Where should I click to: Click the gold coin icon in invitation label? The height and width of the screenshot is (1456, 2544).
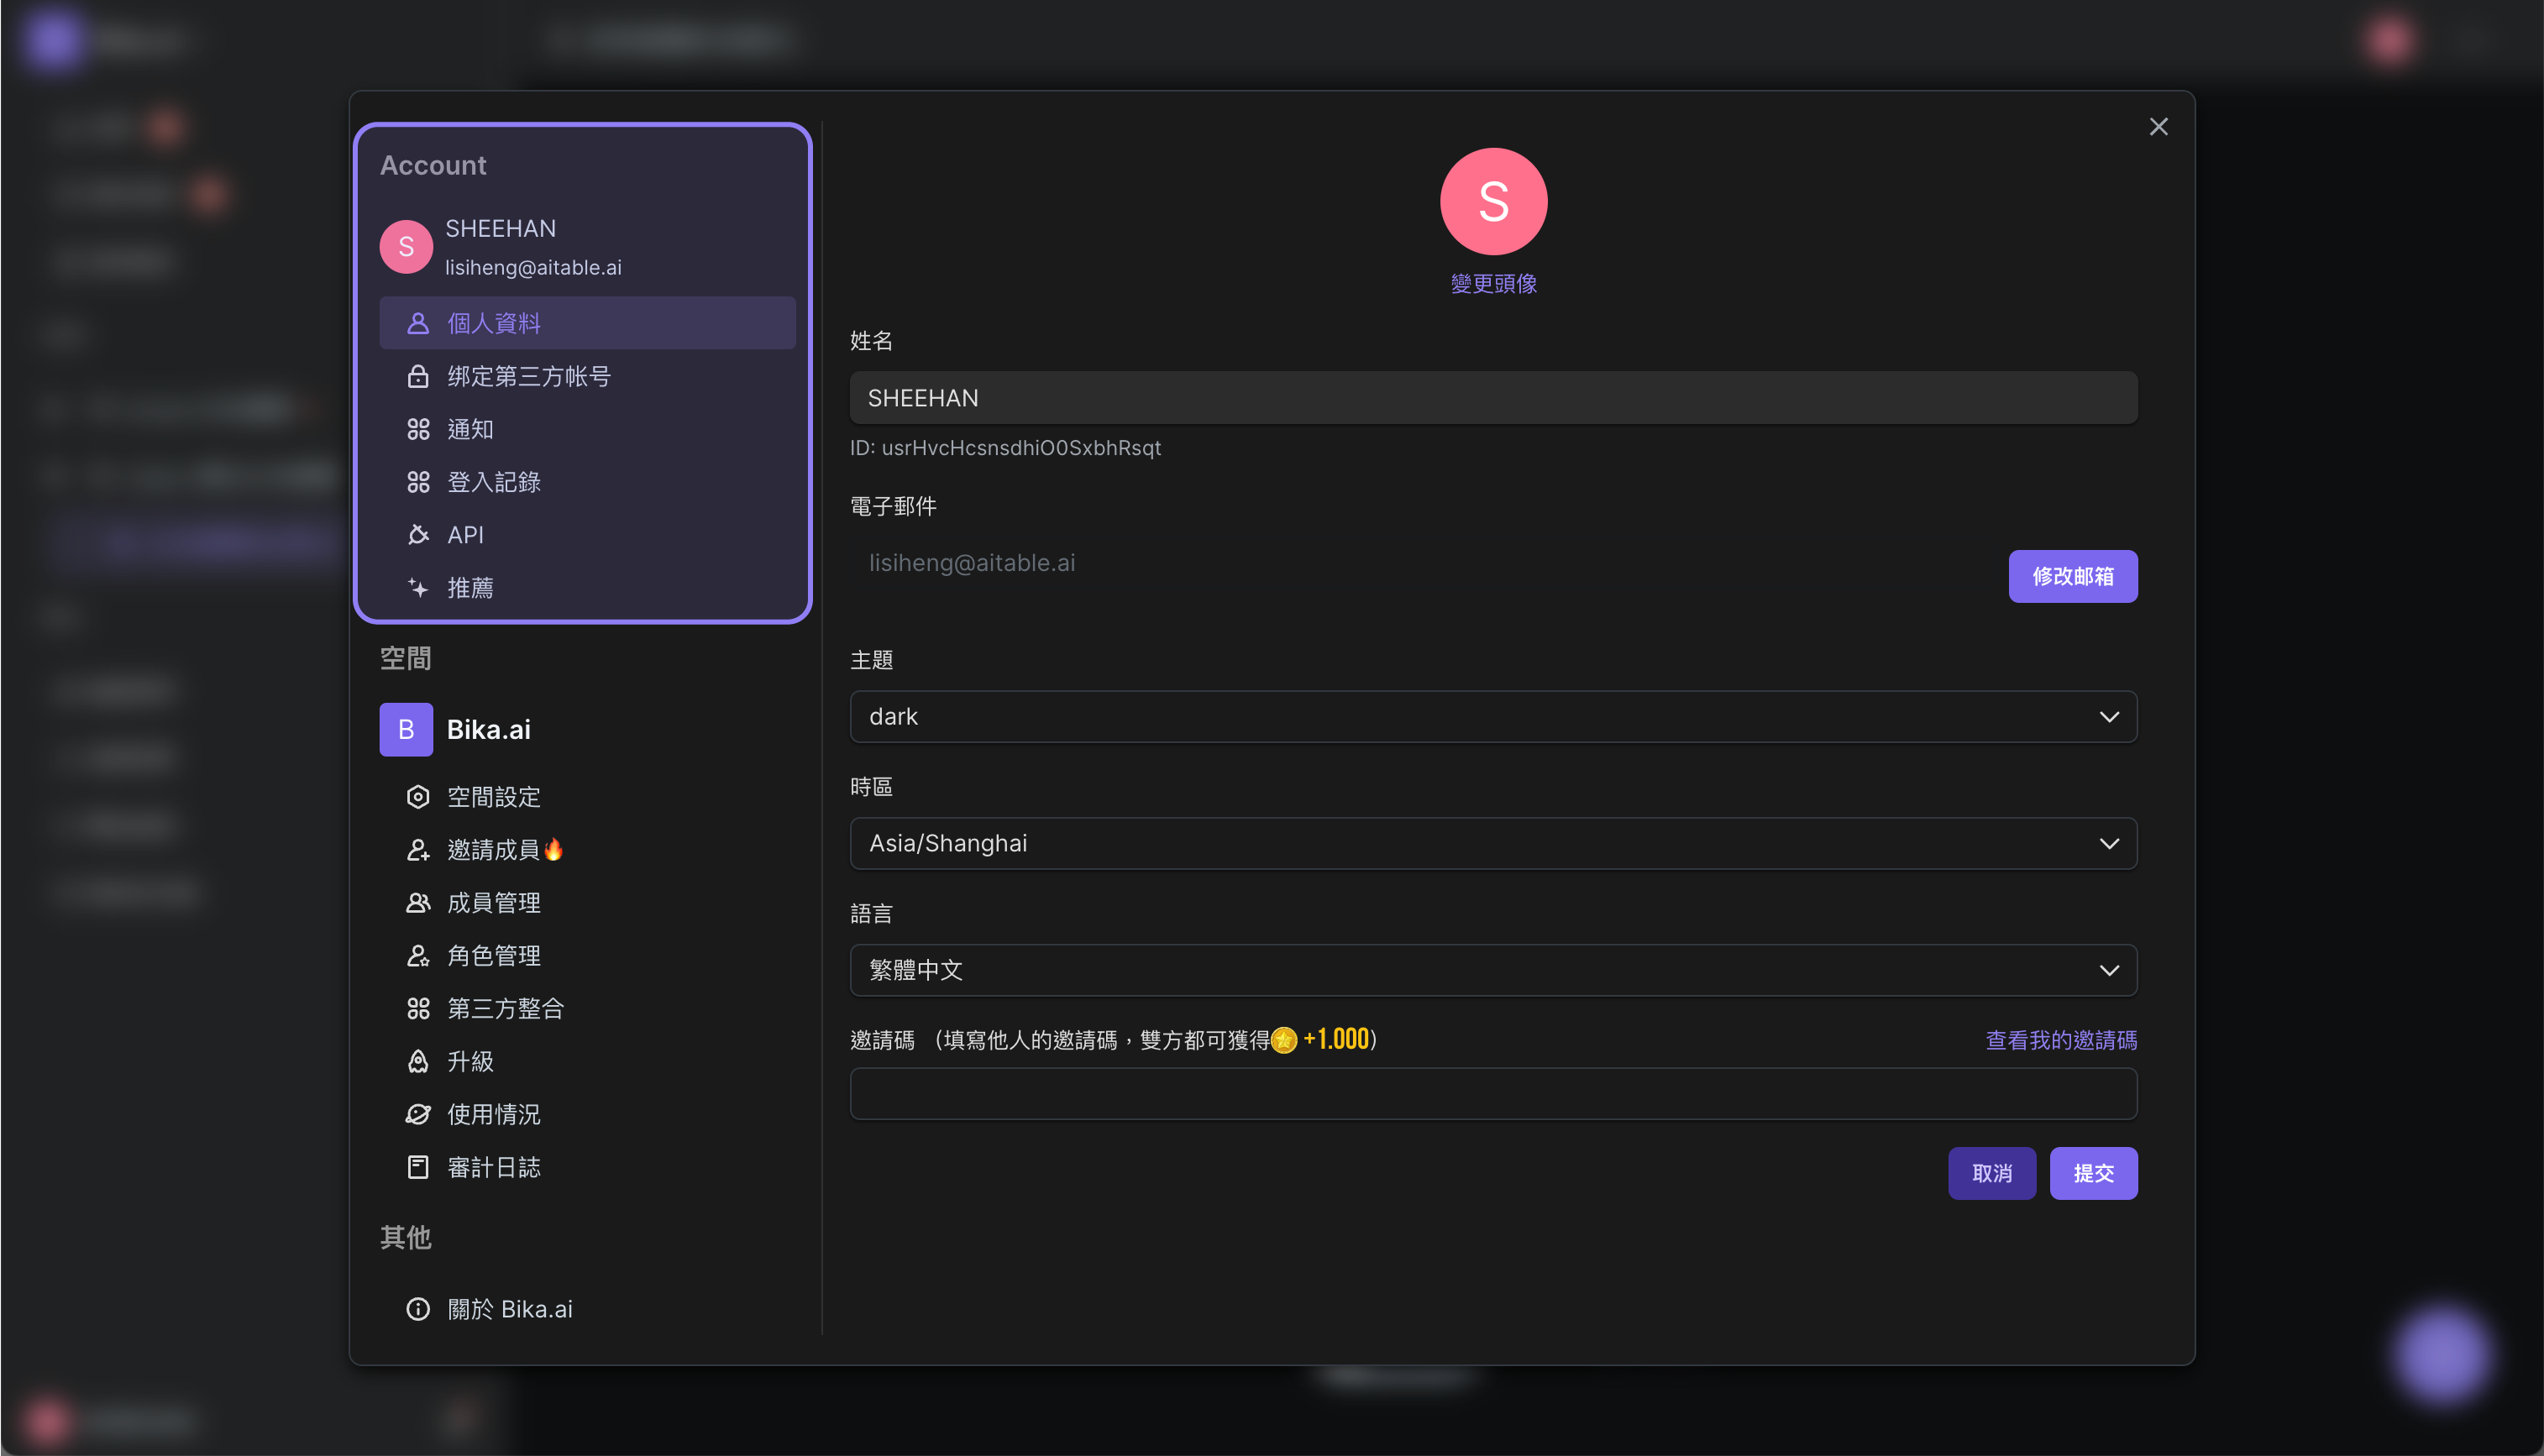tap(1284, 1040)
